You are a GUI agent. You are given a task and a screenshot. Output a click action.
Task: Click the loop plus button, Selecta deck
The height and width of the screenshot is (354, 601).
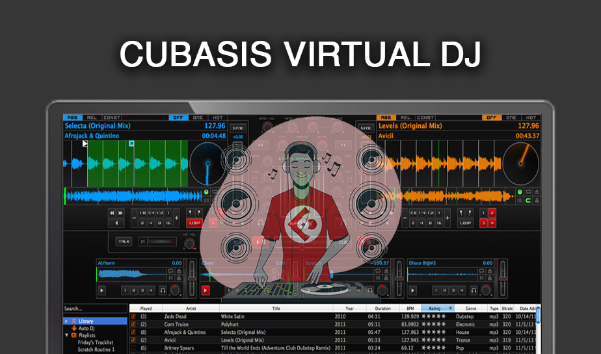point(177,218)
